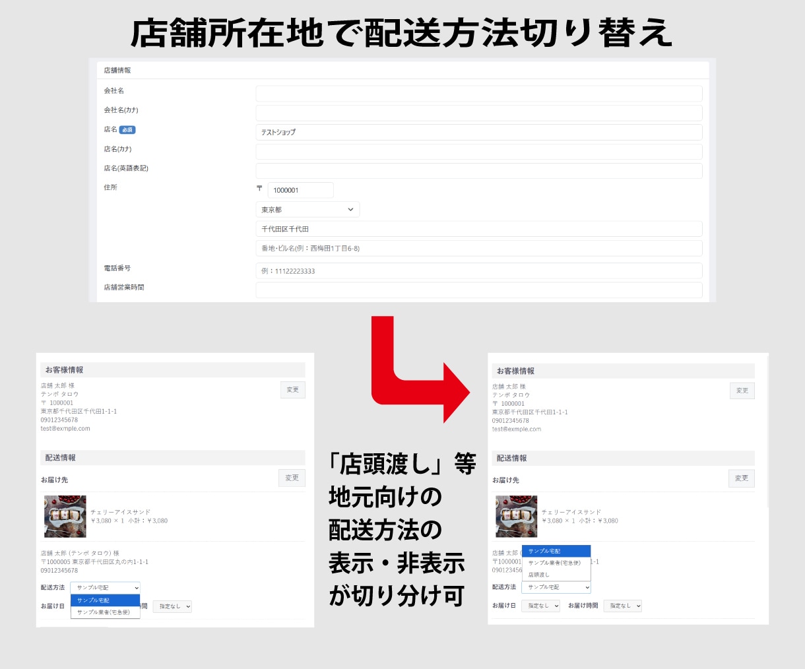Click 変更 button in left panel's お客様情報

tap(293, 390)
